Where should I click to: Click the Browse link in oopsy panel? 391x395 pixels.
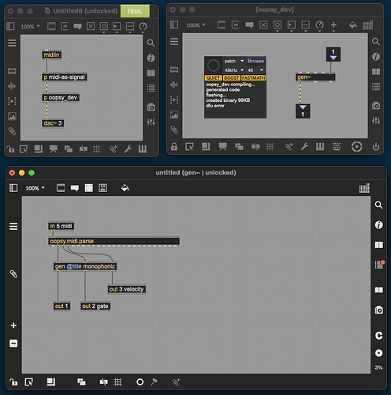pos(255,61)
